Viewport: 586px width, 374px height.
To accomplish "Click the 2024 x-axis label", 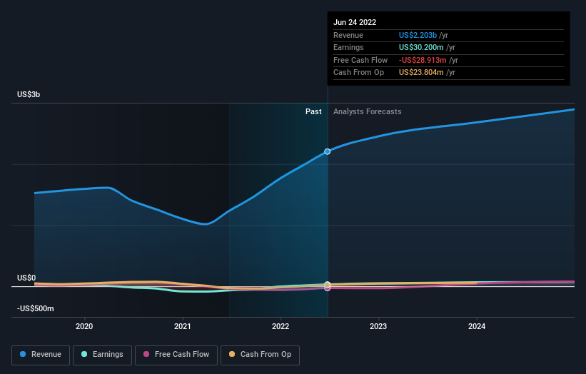I will [477, 327].
